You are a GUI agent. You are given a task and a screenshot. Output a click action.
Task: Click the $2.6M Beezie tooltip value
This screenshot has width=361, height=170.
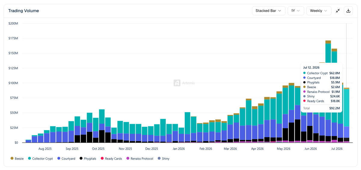point(335,87)
